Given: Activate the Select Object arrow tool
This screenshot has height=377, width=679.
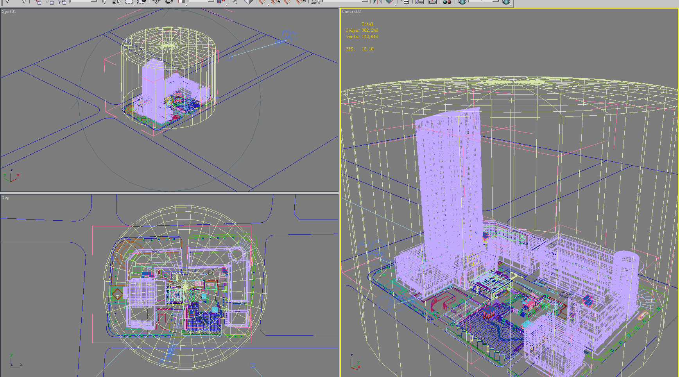Looking at the screenshot, I should [x=104, y=2].
